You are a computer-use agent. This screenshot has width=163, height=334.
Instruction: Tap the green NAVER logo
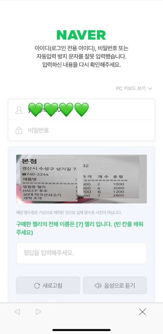81,35
